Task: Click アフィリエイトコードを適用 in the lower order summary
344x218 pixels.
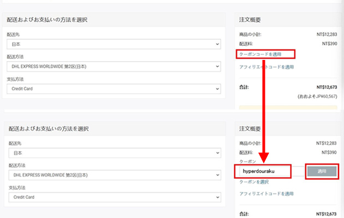Action: 266,193
